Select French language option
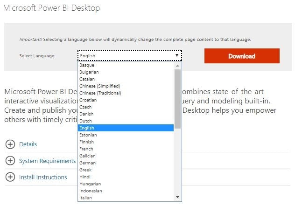 tap(126, 149)
